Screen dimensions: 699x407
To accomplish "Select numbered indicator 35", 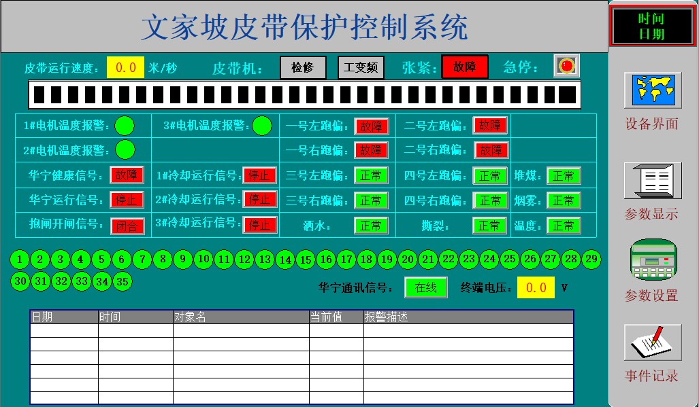I will [123, 281].
